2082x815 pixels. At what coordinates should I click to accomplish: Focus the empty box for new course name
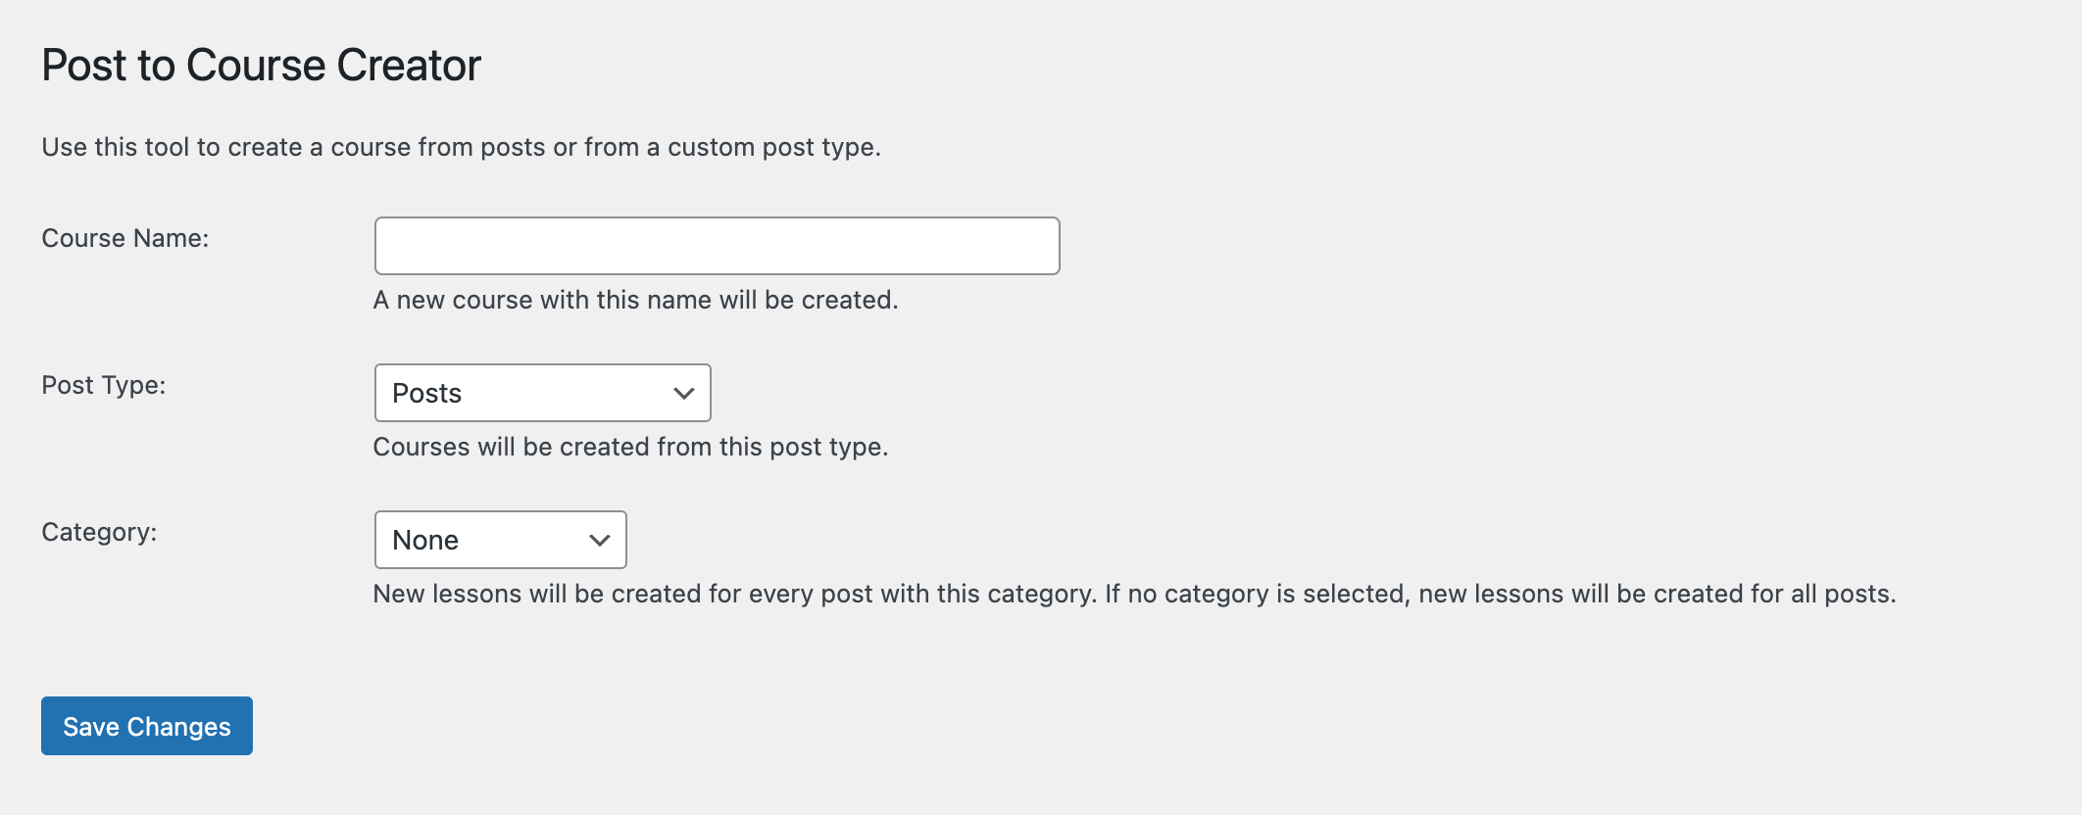(x=717, y=246)
